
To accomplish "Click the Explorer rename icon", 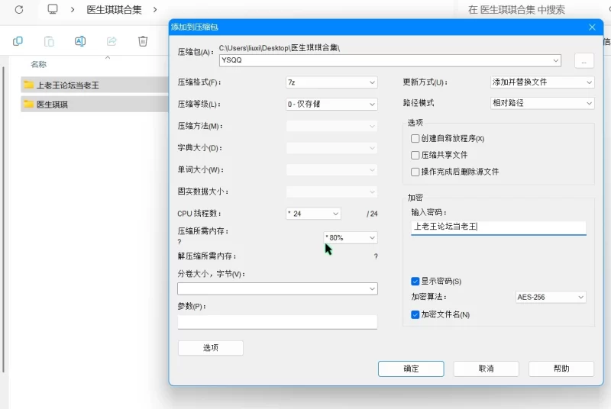I will click(x=80, y=41).
